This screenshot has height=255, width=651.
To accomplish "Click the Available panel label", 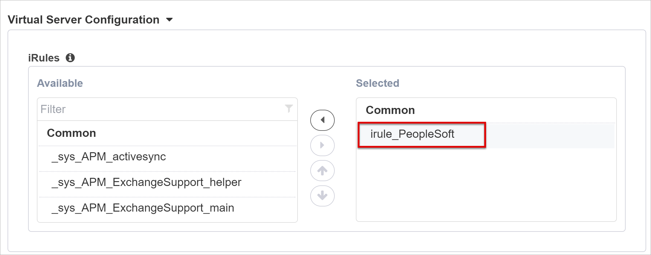I will tap(60, 83).
